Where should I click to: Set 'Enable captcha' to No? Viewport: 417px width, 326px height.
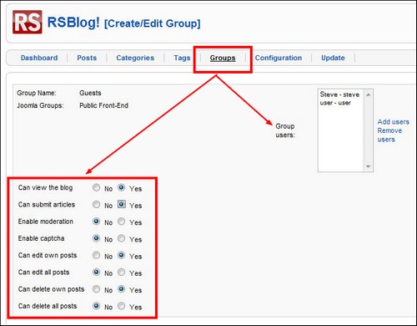96,238
